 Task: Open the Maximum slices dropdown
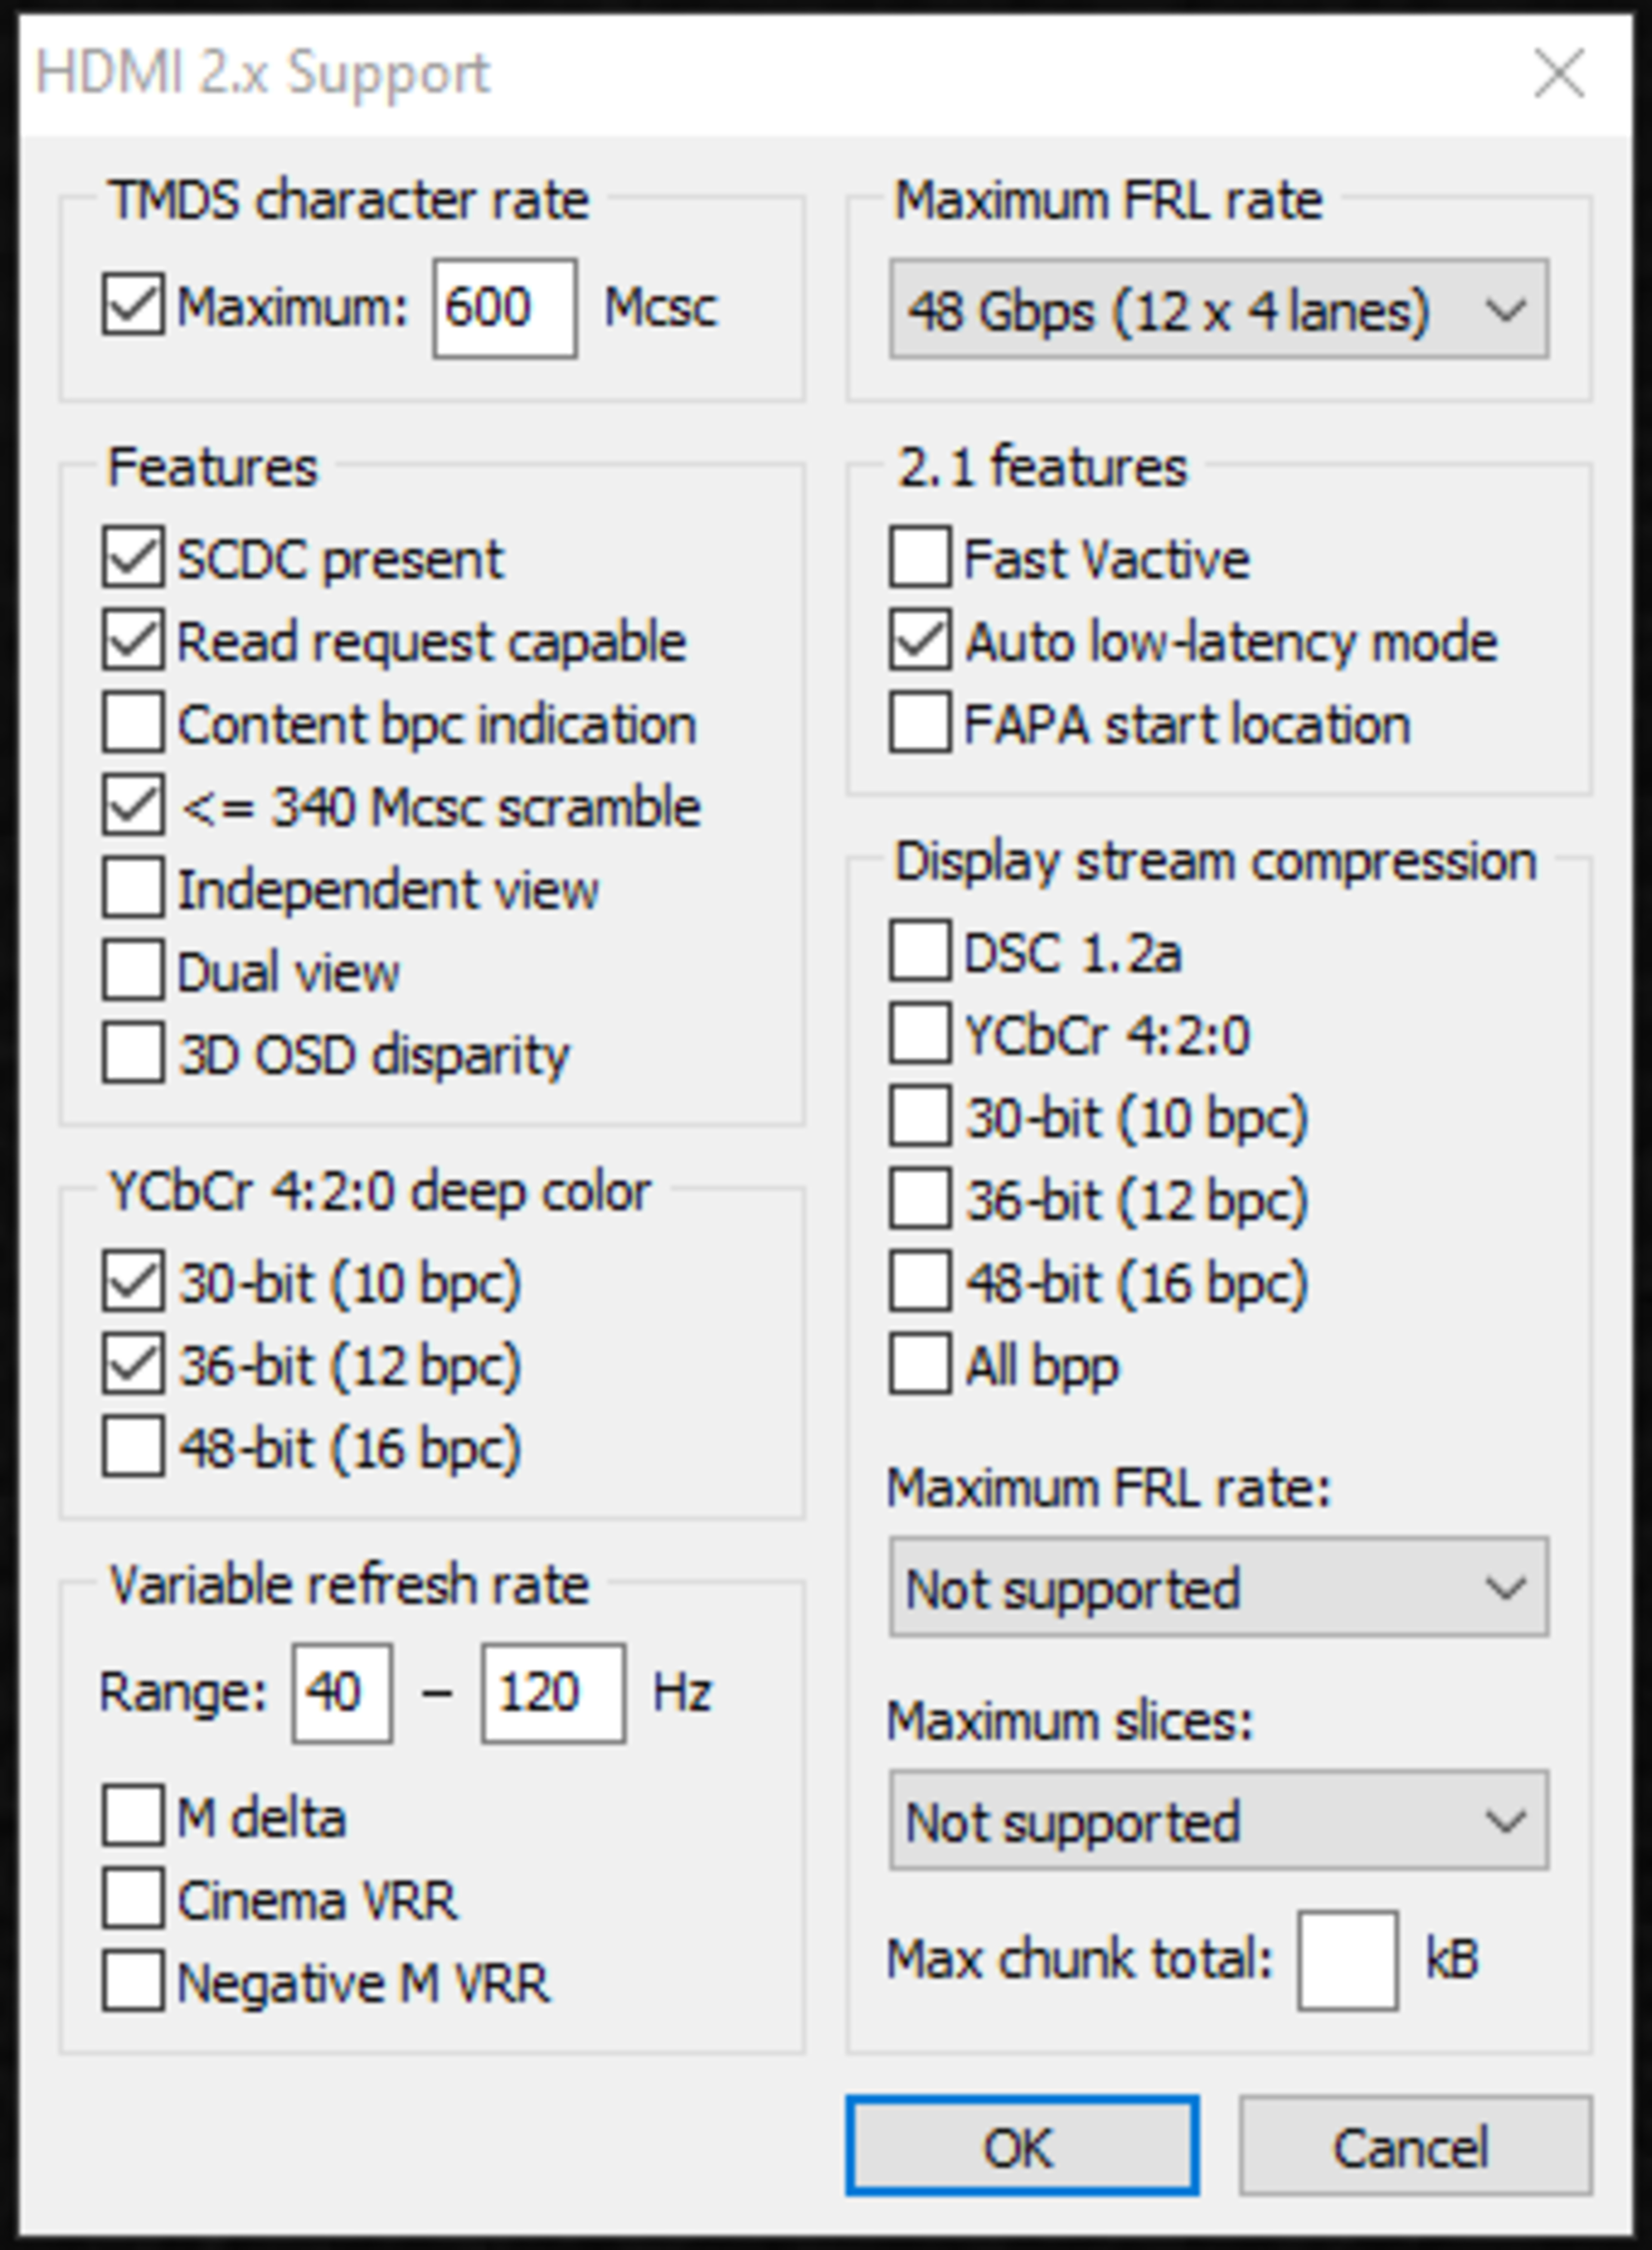pyautogui.click(x=1218, y=1821)
